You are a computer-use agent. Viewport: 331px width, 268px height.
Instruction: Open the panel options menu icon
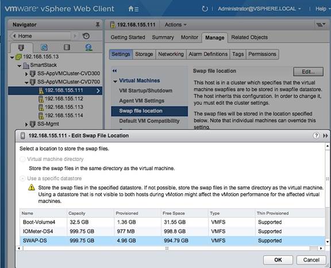pyautogui.click(x=321, y=25)
